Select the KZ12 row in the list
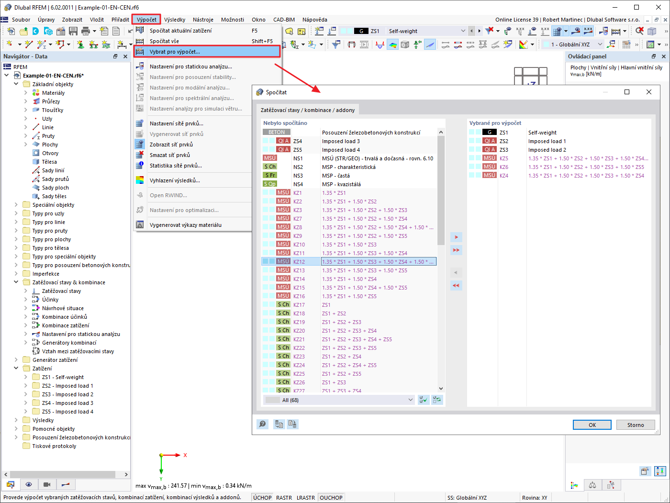Screen dimensions: 670x503 (x=349, y=262)
